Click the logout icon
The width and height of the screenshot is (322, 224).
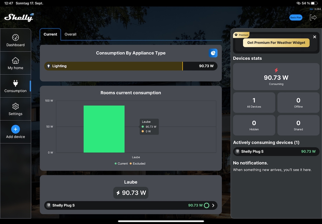click(x=313, y=18)
